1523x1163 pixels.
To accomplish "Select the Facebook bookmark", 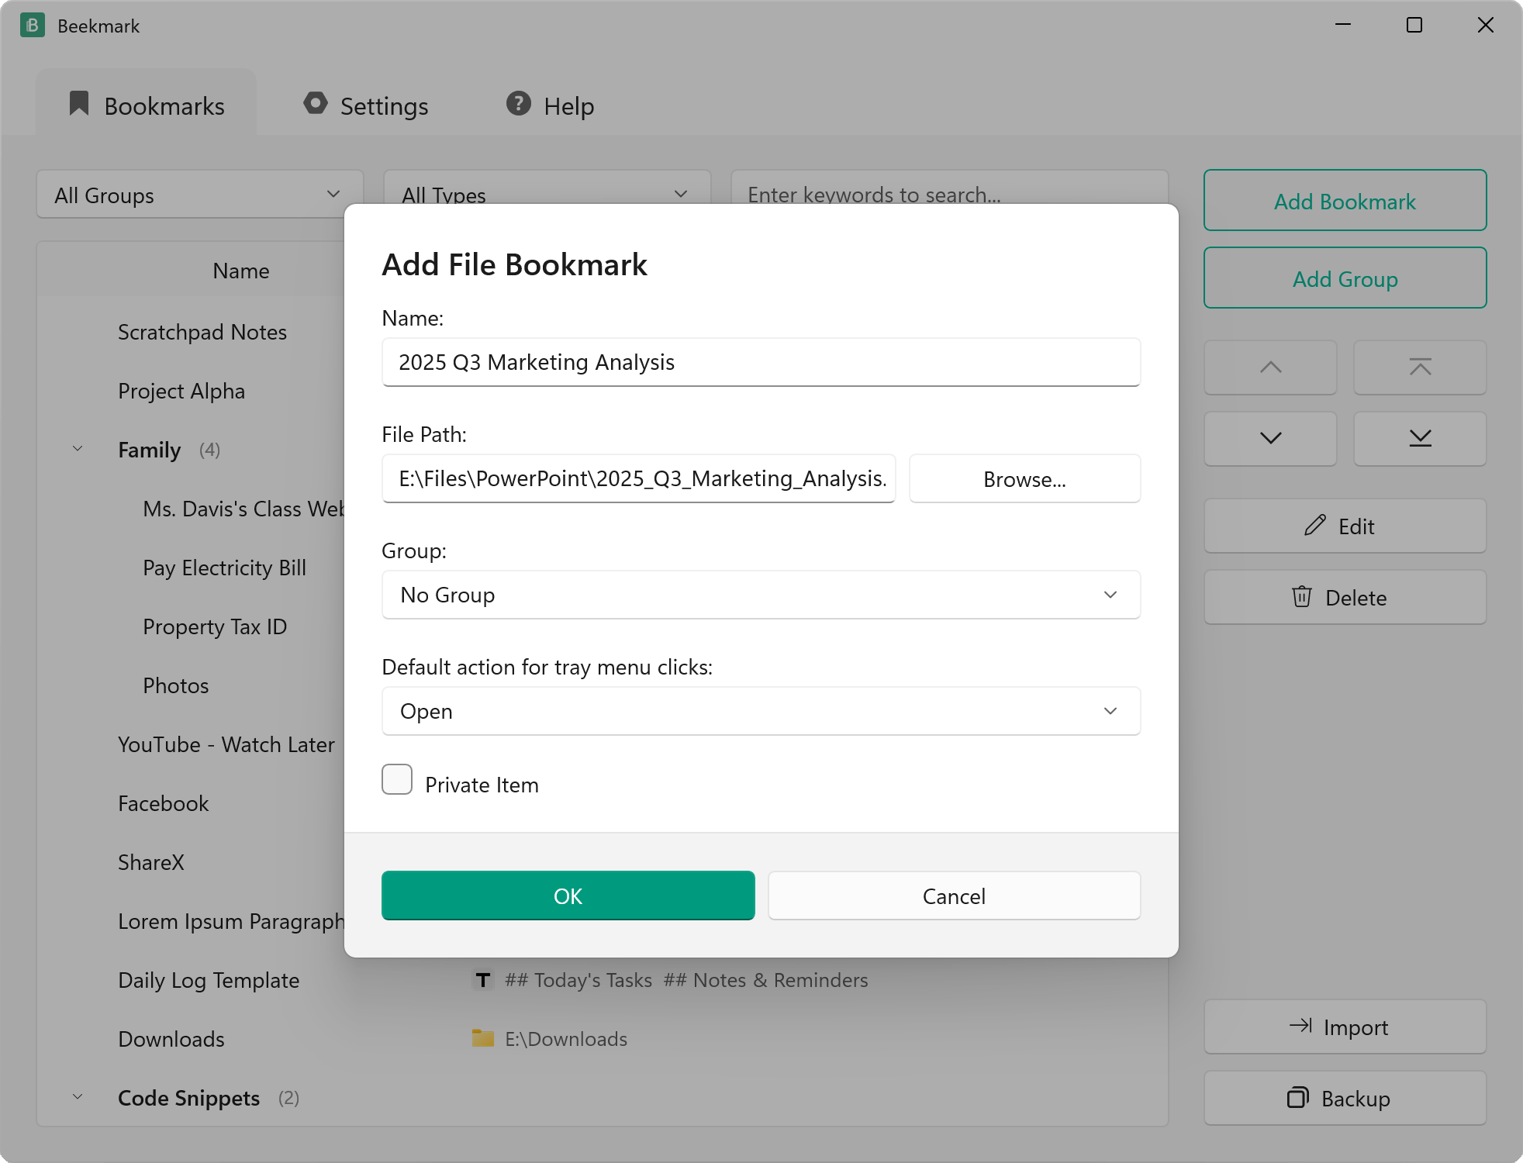I will pos(163,803).
